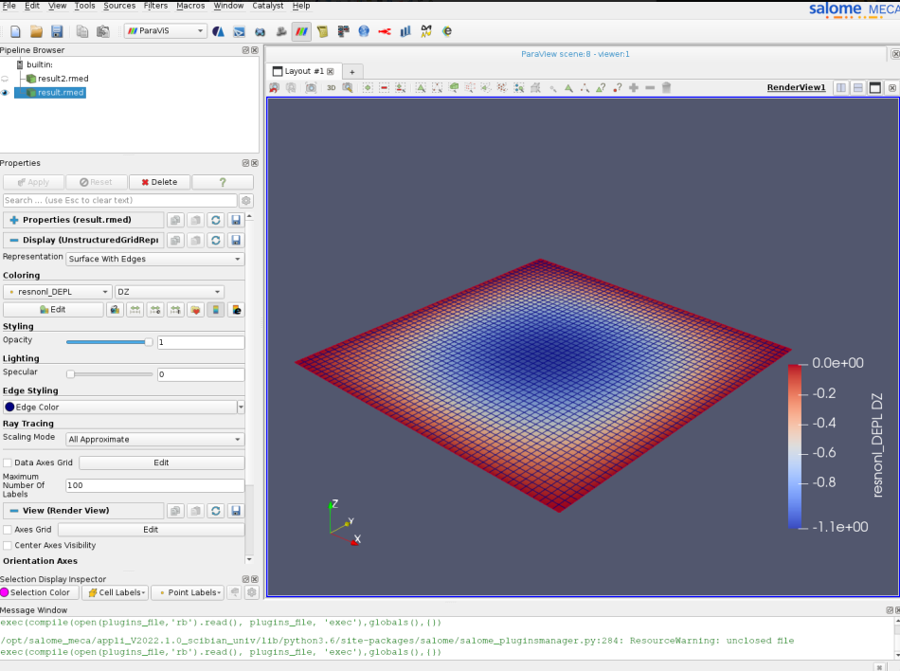The height and width of the screenshot is (671, 900).
Task: Activate the ParaViS module icon in toolbar
Action: click(301, 31)
